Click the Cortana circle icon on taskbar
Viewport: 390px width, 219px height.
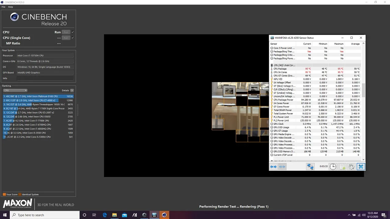(x=84, y=215)
